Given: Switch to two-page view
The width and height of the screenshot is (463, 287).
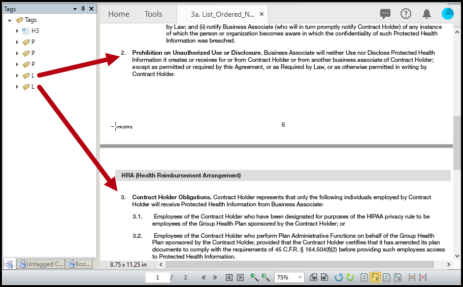Looking at the screenshot, I should pos(386,277).
